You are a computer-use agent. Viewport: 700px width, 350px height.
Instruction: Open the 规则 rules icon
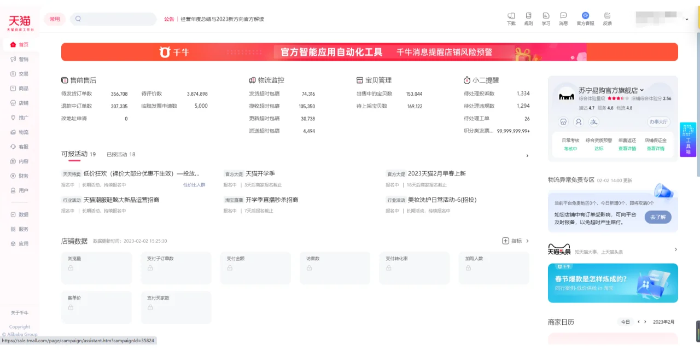click(x=528, y=15)
